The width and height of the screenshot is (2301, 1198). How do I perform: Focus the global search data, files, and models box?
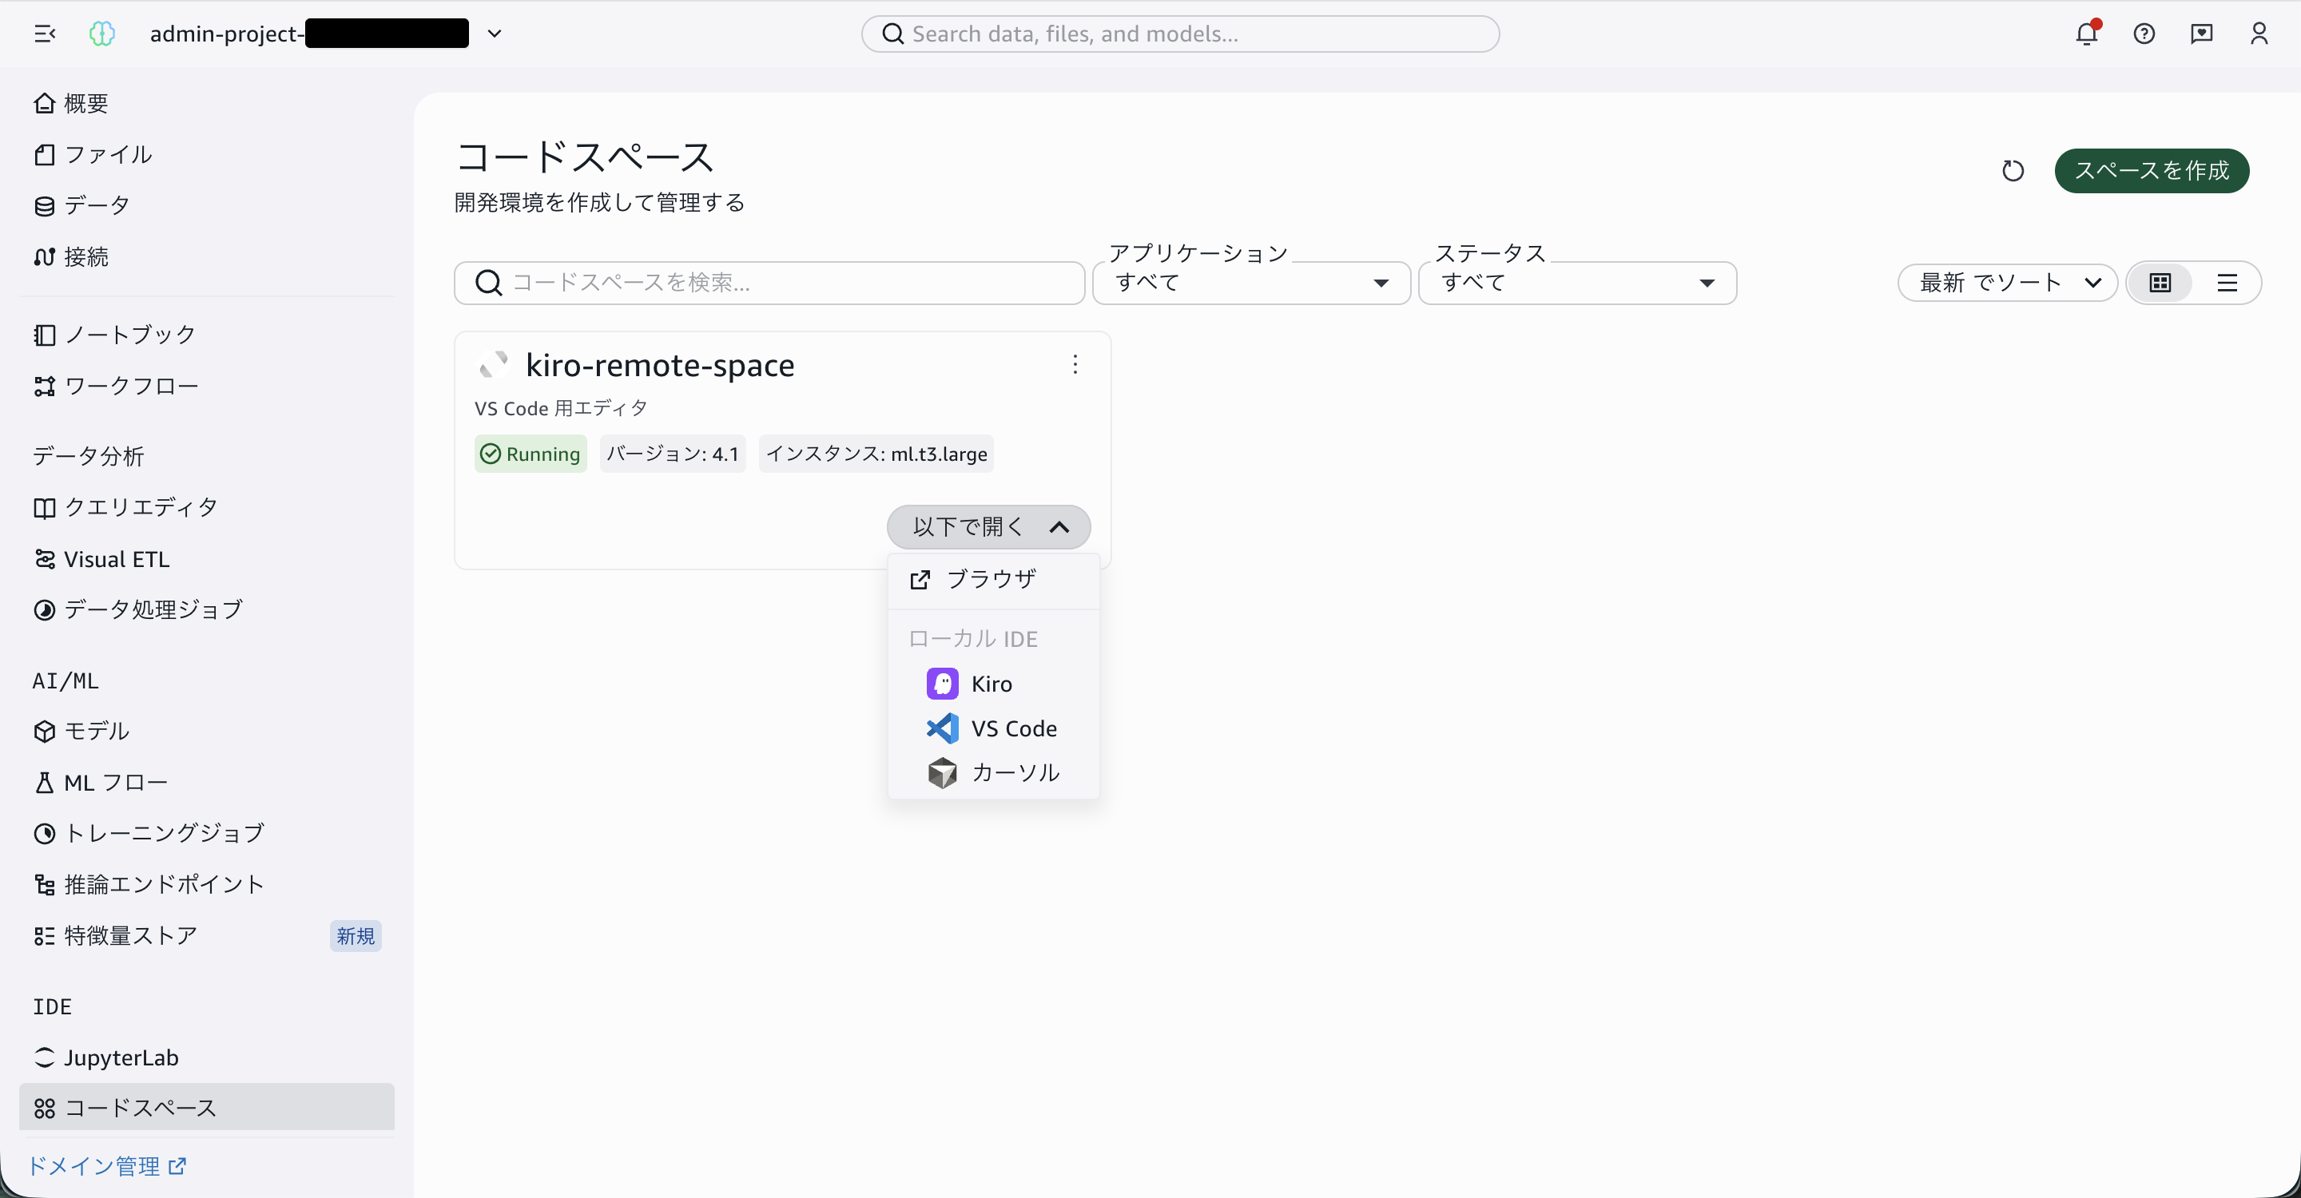tap(1180, 34)
